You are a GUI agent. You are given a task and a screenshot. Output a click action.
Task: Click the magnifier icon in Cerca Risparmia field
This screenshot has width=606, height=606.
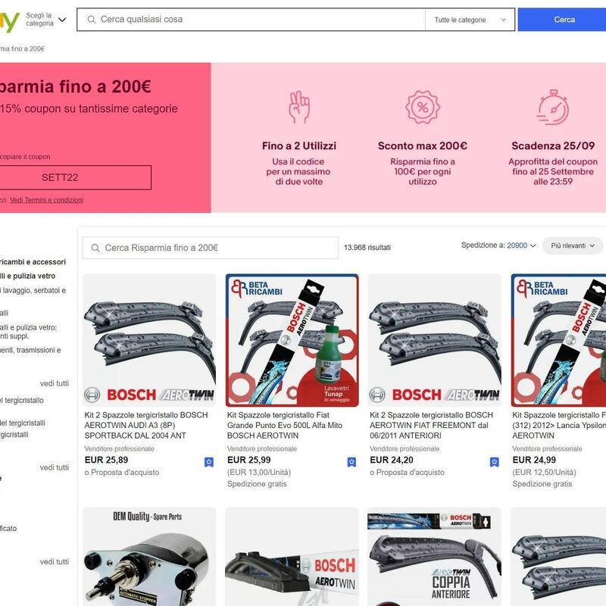click(95, 248)
